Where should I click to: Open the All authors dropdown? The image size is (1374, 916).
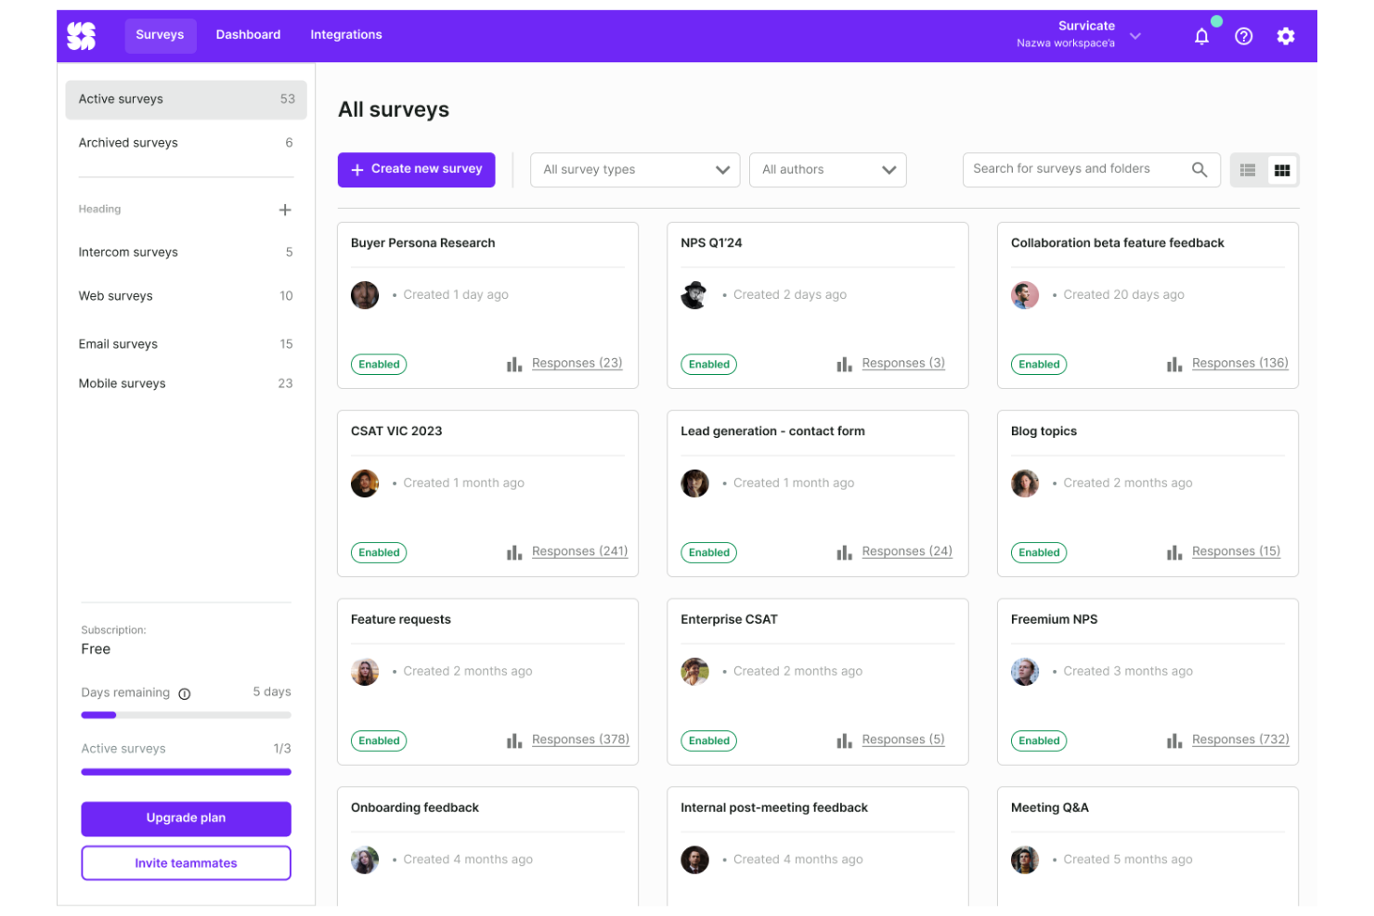tap(827, 169)
